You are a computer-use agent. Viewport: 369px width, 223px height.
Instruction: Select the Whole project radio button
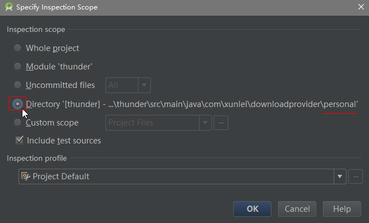click(17, 48)
